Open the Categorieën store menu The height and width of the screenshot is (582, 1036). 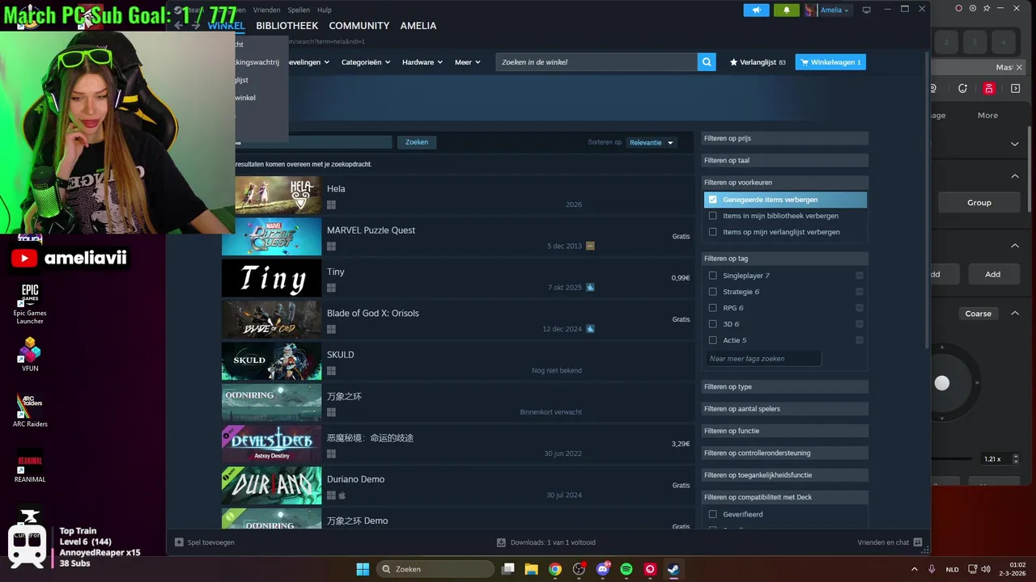coord(365,62)
